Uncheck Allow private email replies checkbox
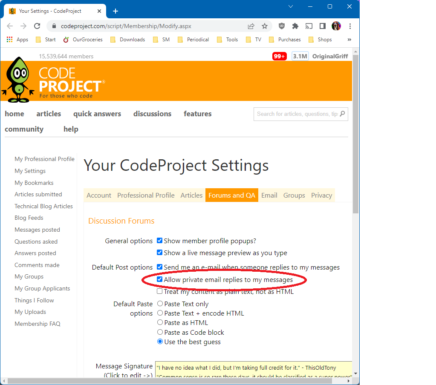 [x=159, y=279]
